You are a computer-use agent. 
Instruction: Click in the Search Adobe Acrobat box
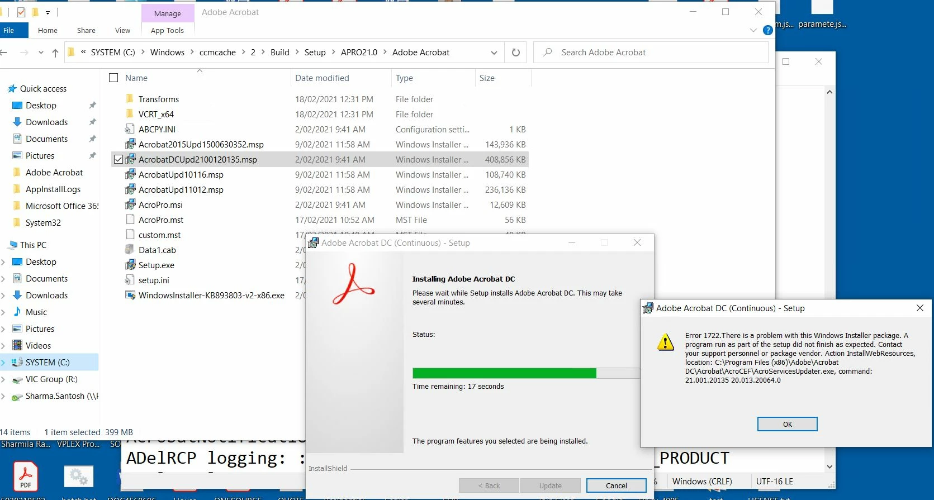pyautogui.click(x=651, y=53)
